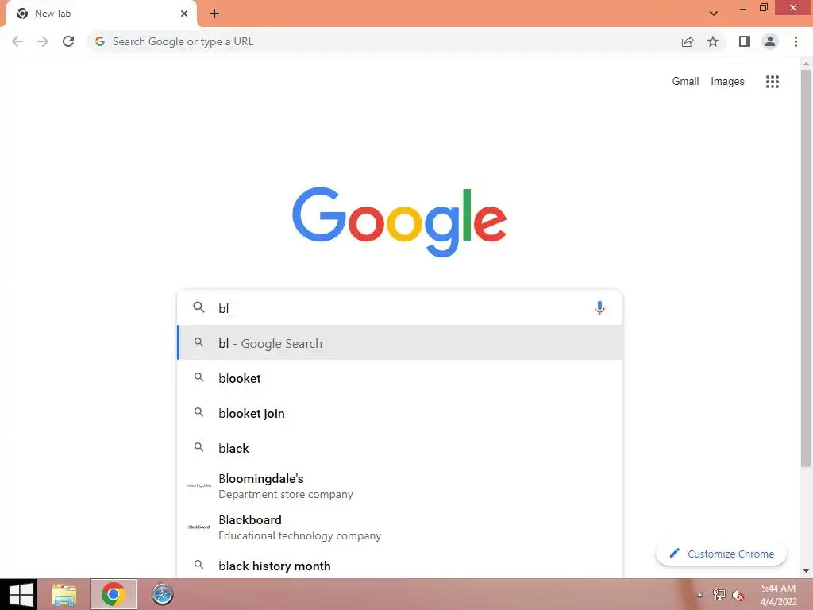Open the profile avatar icon
Image resolution: width=813 pixels, height=610 pixels.
point(770,41)
